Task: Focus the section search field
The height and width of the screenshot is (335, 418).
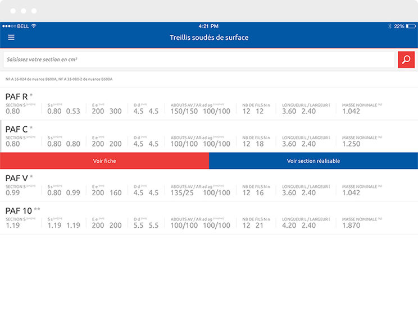Action: 199,59
